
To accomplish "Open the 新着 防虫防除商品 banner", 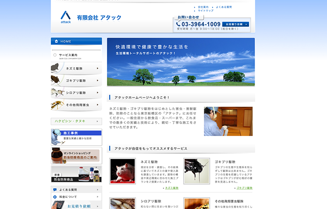I will (x=76, y=174).
